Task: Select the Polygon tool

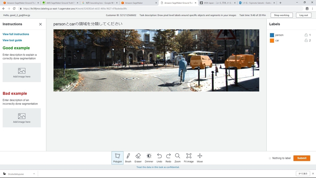Action: (x=117, y=158)
